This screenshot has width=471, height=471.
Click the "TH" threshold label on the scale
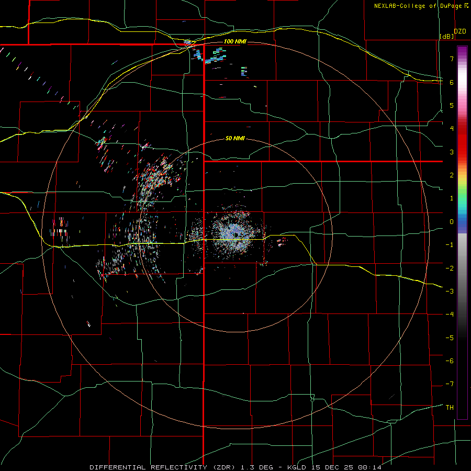[450, 408]
